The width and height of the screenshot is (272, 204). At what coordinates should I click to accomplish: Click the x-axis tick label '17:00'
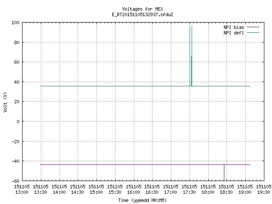click(x=170, y=192)
